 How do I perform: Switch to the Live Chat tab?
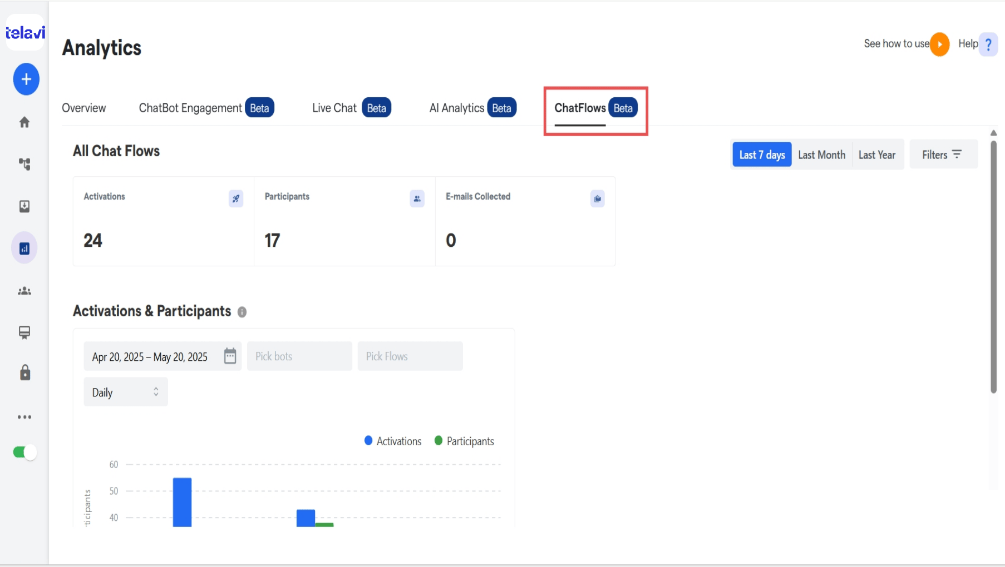[x=352, y=108]
